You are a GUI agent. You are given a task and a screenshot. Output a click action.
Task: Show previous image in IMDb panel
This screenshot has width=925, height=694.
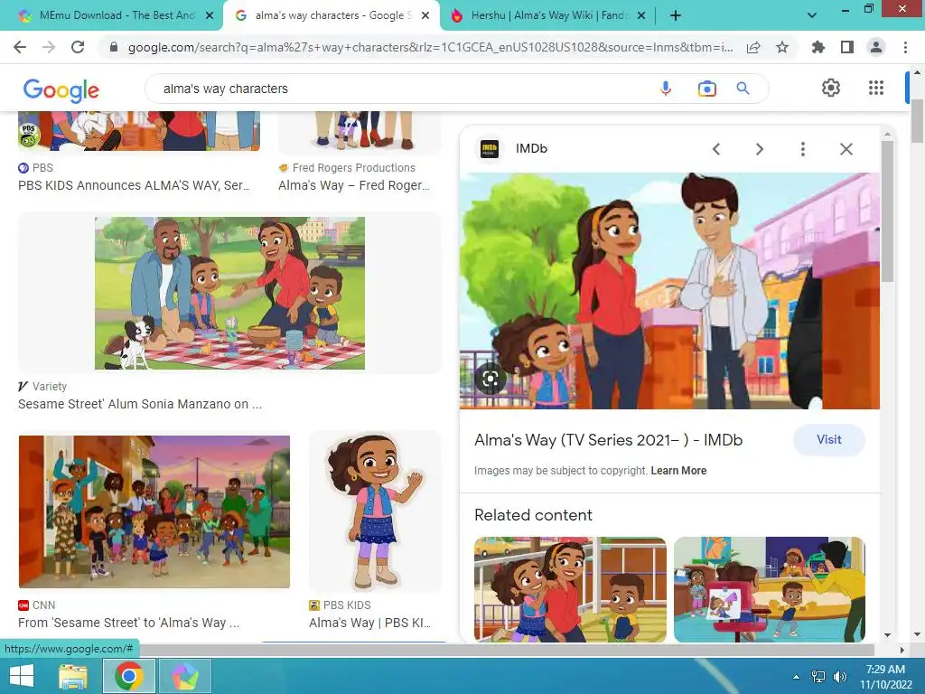[x=716, y=149]
